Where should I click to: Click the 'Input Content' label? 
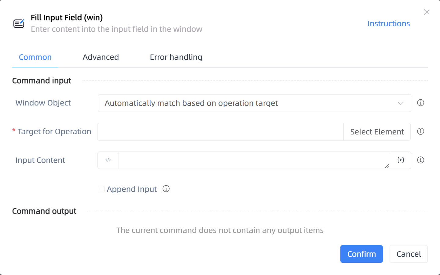40,160
